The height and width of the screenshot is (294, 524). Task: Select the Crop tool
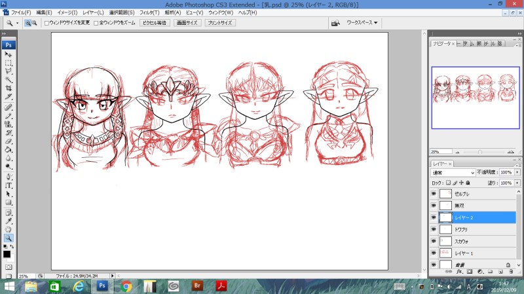(9, 88)
